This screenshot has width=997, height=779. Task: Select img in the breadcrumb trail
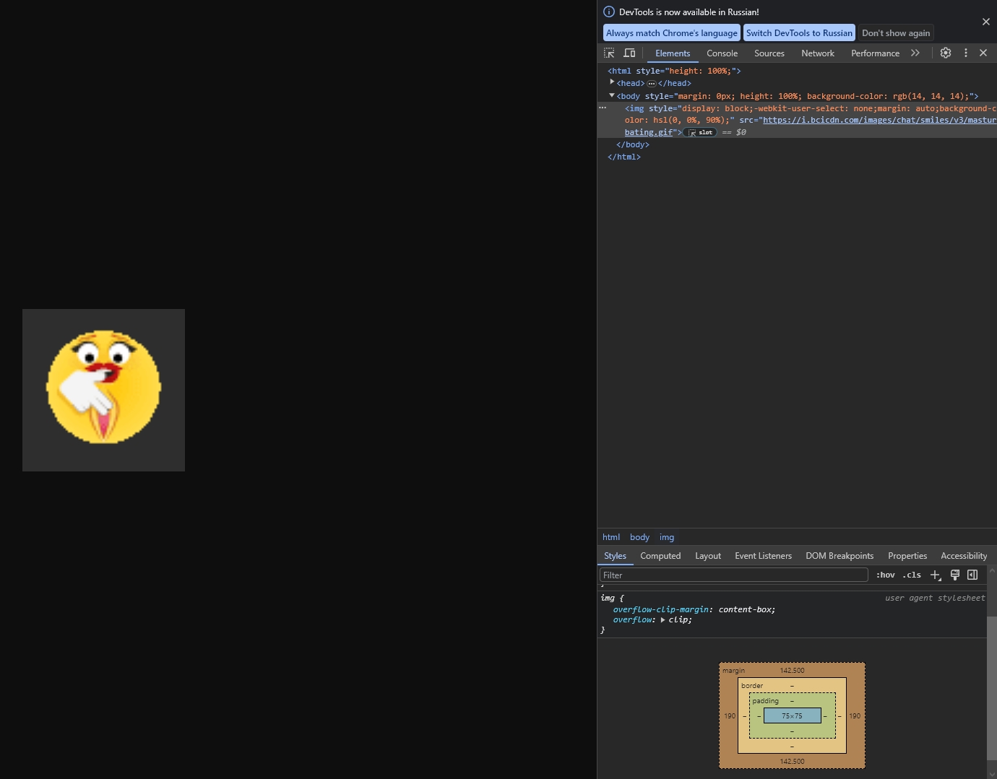point(667,537)
